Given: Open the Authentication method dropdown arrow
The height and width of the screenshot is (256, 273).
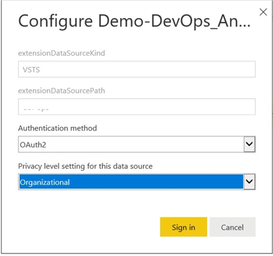Looking at the screenshot, I should [249, 144].
